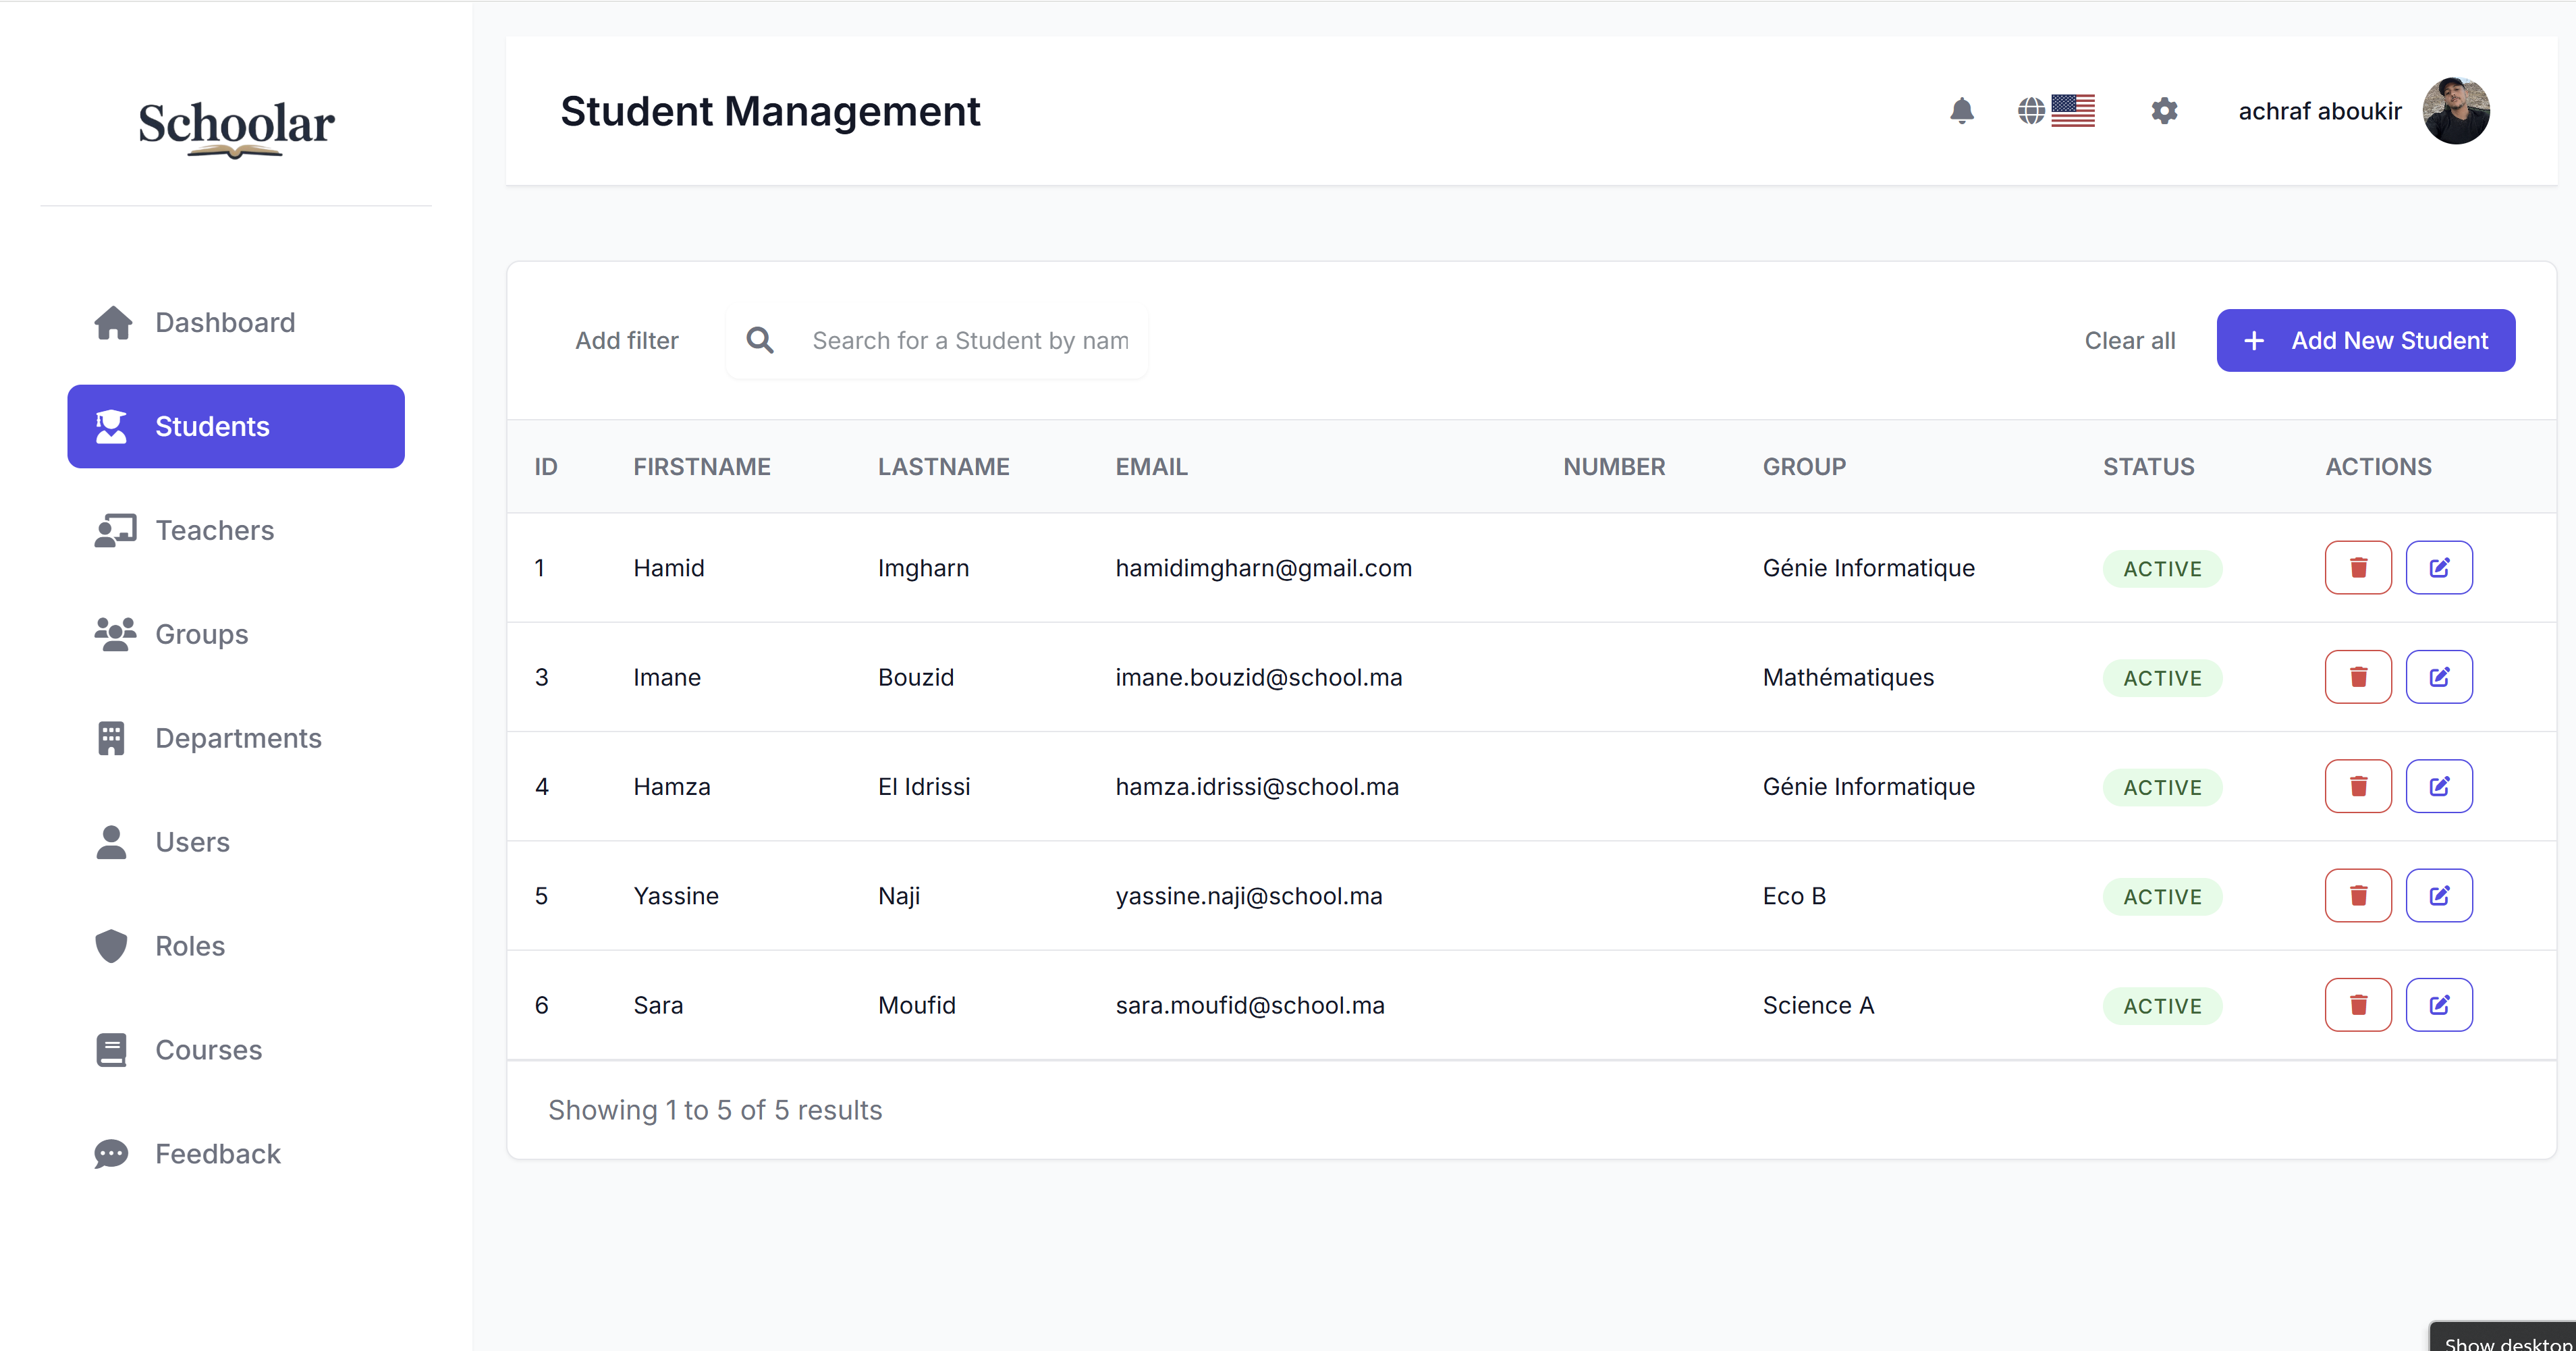Open settings gear icon in header
Screen dimensions: 2576x1351
[2164, 111]
